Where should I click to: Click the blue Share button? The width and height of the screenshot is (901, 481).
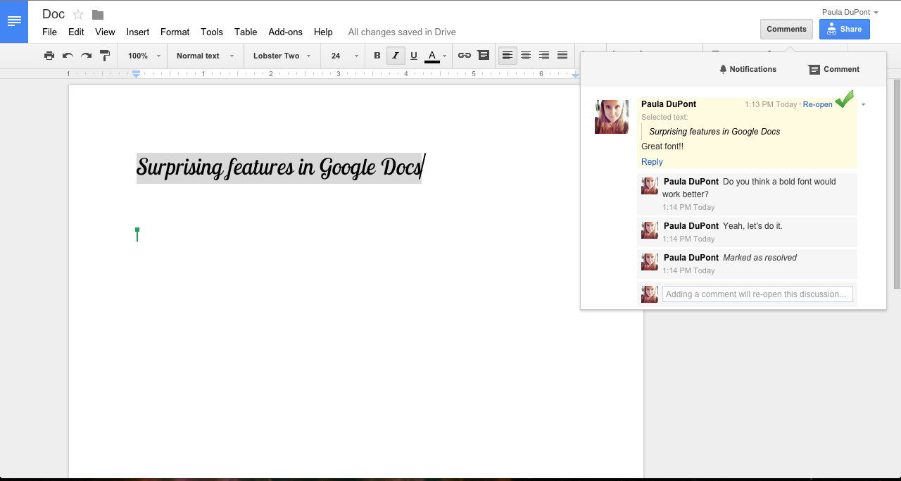[x=844, y=29]
